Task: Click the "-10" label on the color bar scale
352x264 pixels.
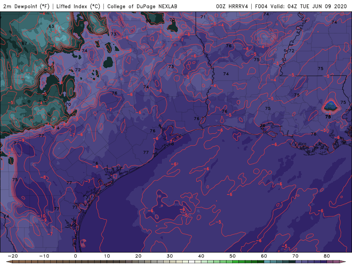Action: coord(44,256)
